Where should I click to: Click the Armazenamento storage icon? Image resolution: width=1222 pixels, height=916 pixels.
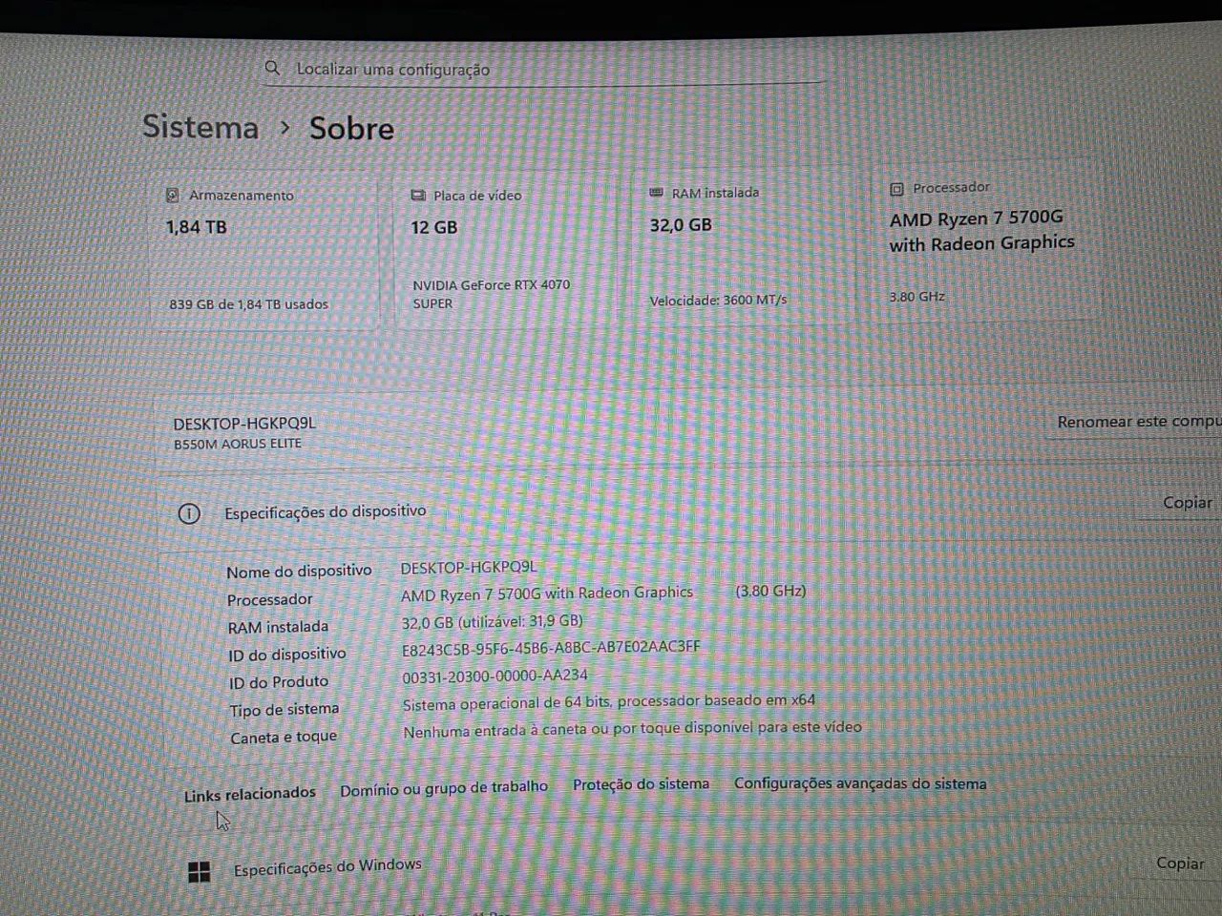tap(173, 196)
